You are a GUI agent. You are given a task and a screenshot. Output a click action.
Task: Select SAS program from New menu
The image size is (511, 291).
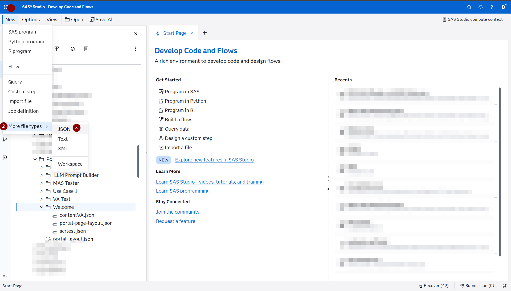pos(27,32)
